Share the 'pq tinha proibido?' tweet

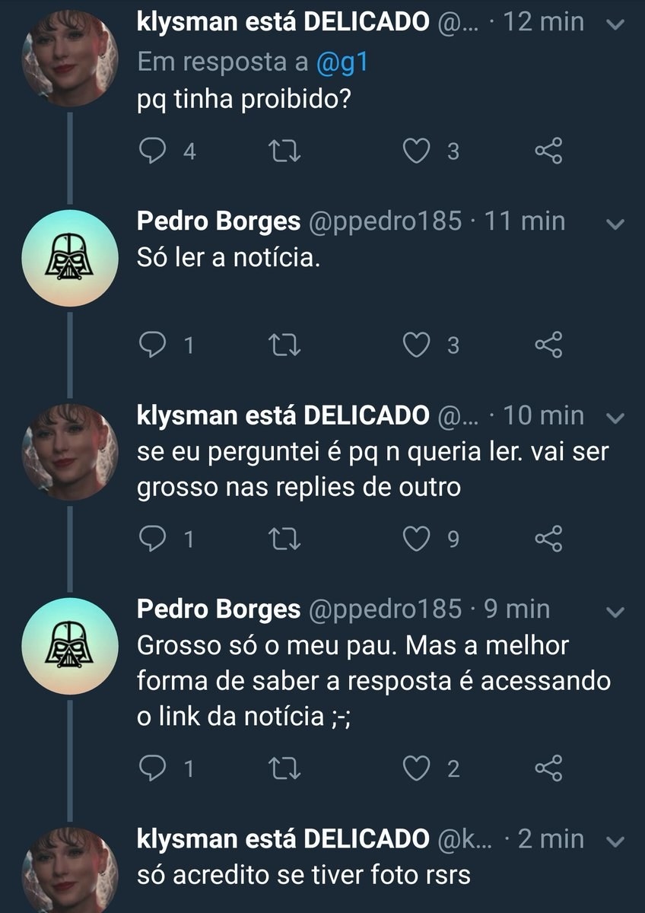pyautogui.click(x=548, y=151)
